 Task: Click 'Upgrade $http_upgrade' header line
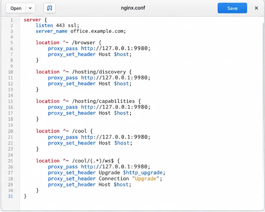point(107,173)
